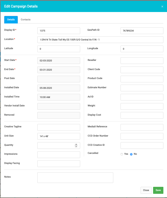The height and width of the screenshot is (198, 167).
Task: Click the Edit Campaign Details title
Action: [21, 6]
